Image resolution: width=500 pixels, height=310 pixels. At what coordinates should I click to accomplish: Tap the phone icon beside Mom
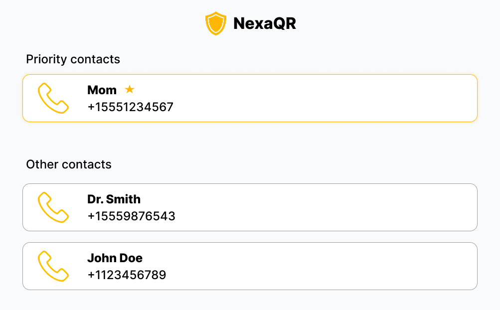(53, 98)
